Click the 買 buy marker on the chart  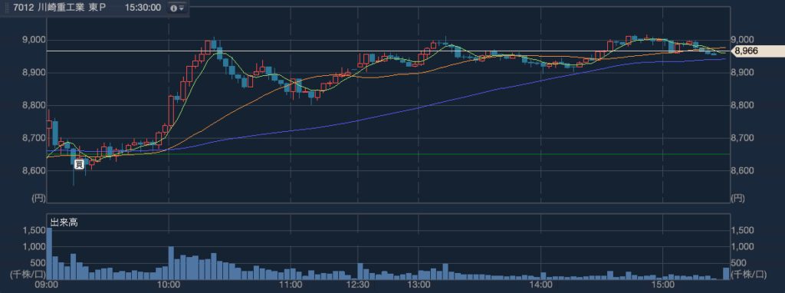[x=79, y=164]
